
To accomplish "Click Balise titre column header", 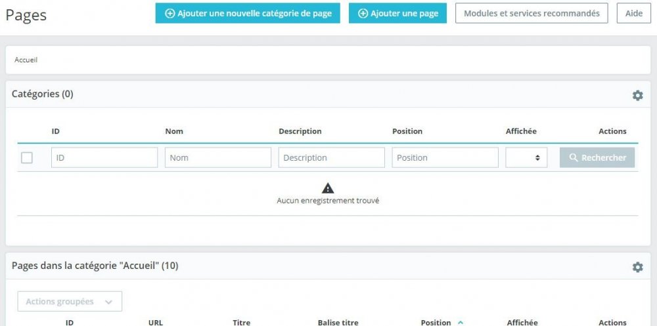I will pyautogui.click(x=338, y=322).
